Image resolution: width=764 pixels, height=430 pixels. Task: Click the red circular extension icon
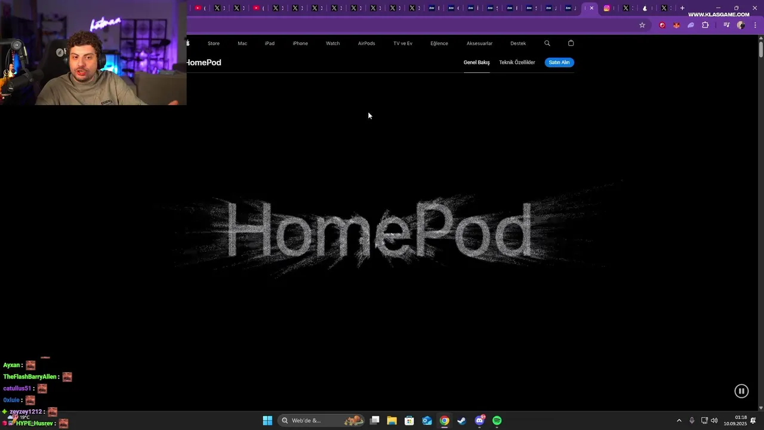[x=662, y=25]
